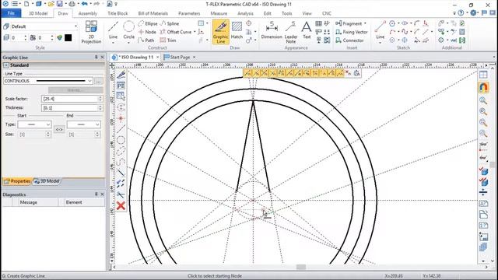Close the Graphic Line panel
498x280 pixels.
pyautogui.click(x=102, y=57)
